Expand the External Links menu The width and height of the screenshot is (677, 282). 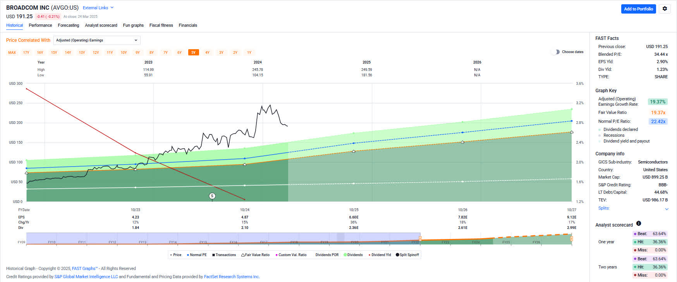pos(98,8)
